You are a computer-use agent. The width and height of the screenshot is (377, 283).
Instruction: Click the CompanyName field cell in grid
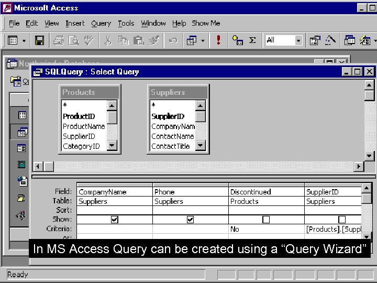pos(115,192)
